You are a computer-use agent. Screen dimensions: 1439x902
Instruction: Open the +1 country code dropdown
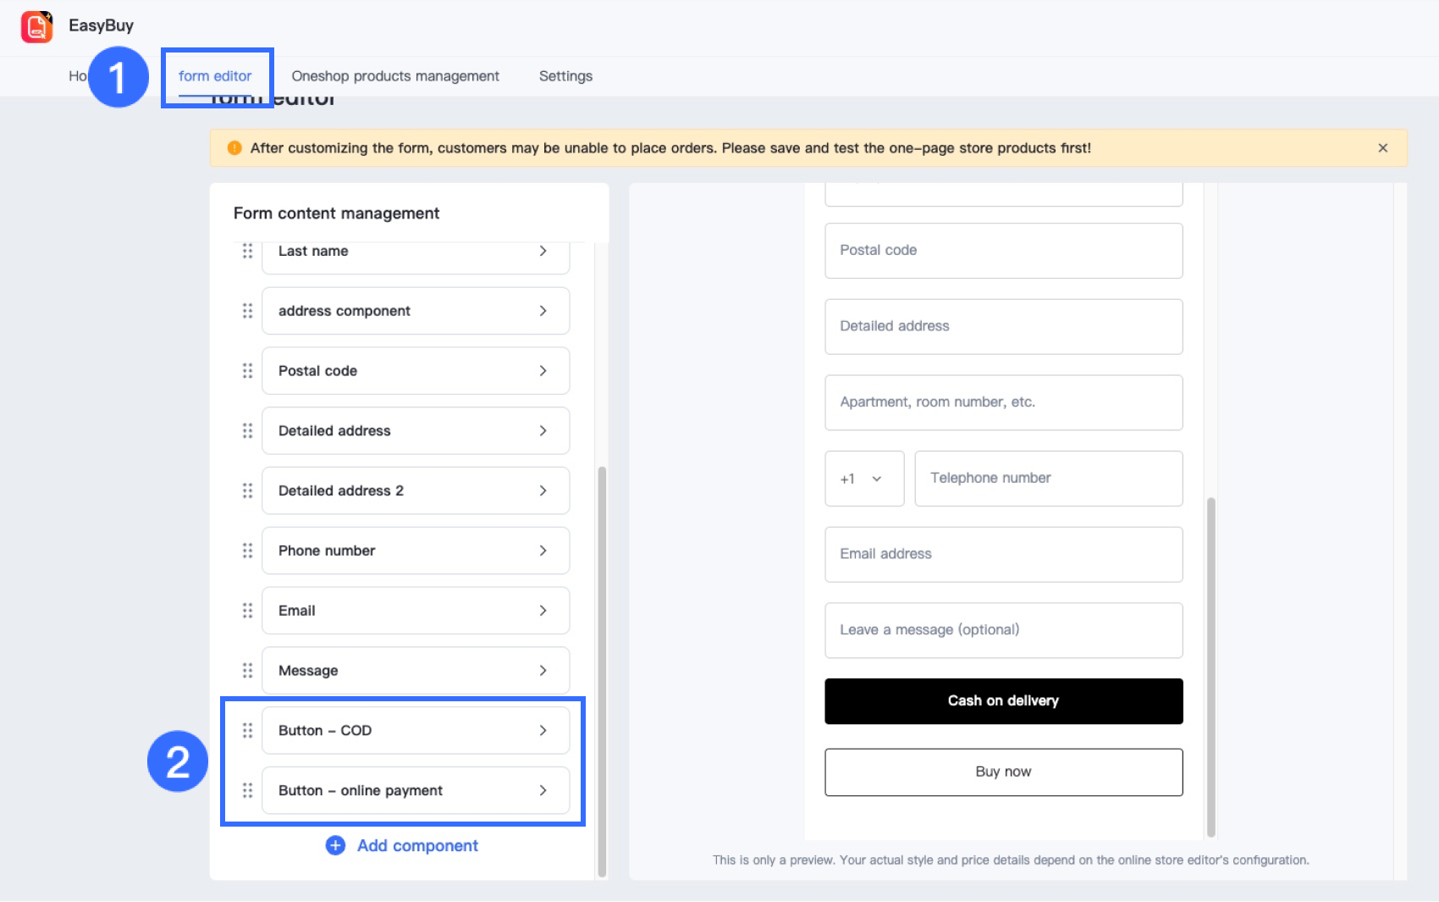point(863,479)
